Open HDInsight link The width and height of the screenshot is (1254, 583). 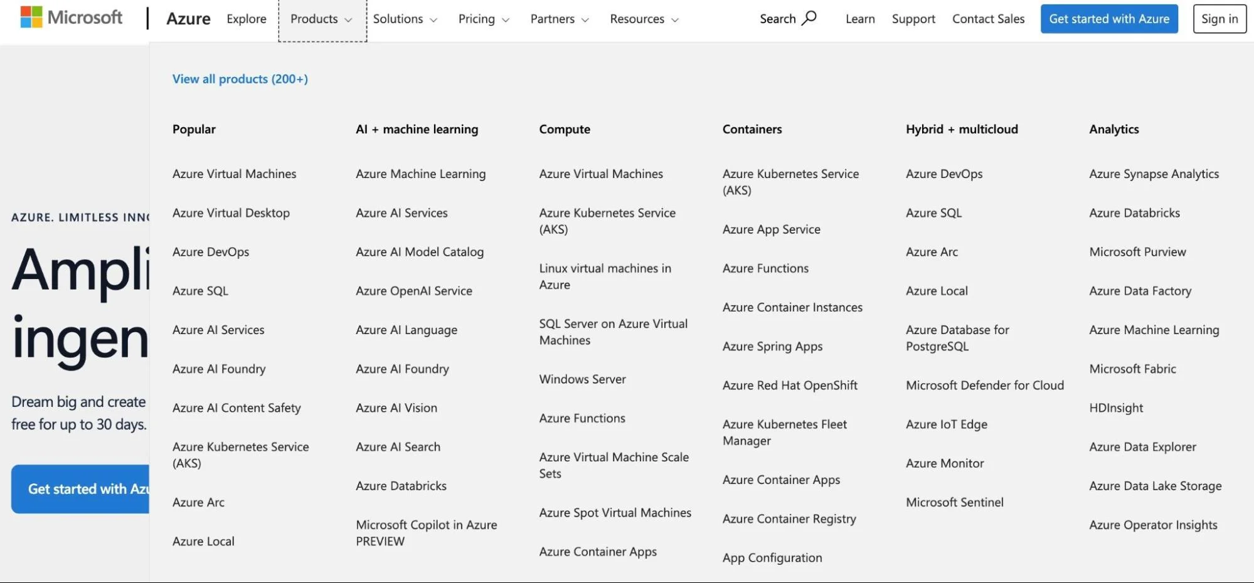pos(1117,408)
